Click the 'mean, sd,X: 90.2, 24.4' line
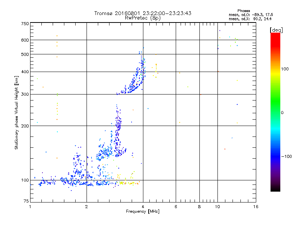301x225 pixels. 250,19
